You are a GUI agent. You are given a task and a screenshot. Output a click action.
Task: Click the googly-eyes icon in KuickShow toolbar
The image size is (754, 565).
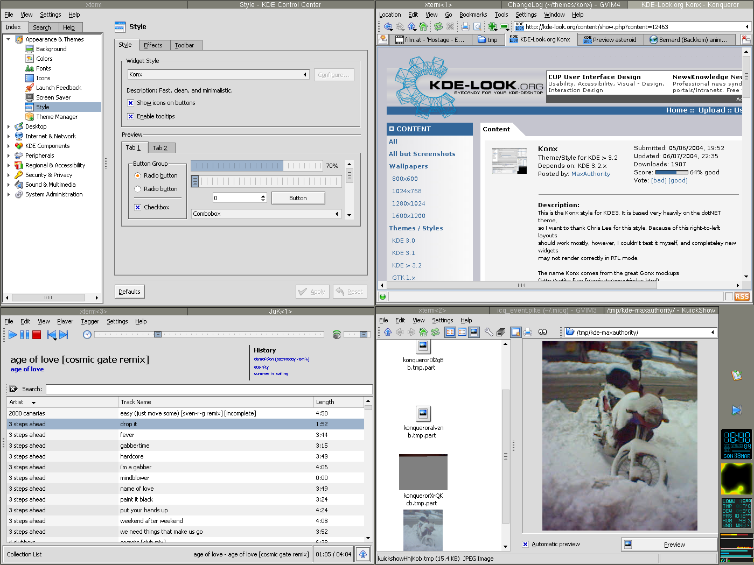(x=543, y=332)
